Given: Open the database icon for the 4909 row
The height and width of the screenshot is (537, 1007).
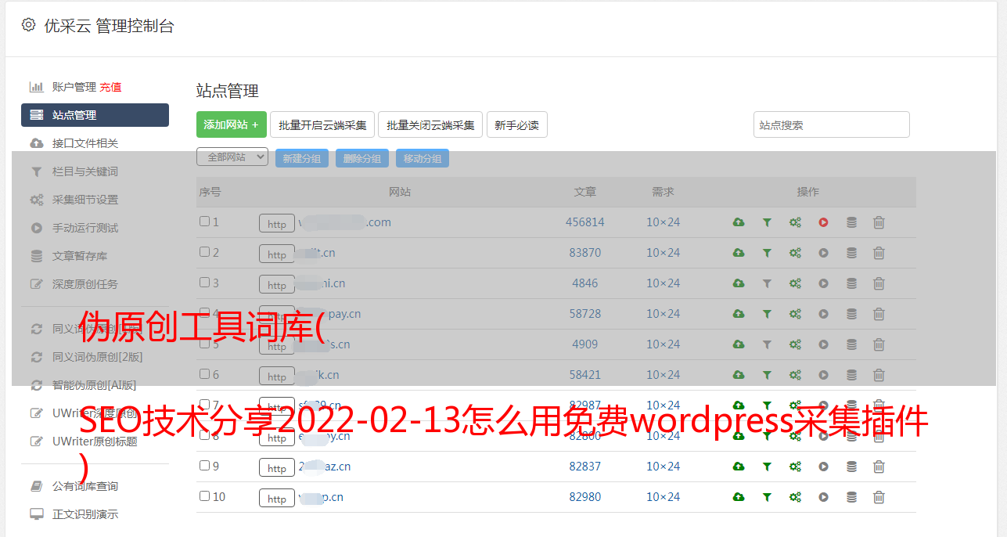Looking at the screenshot, I should [851, 344].
